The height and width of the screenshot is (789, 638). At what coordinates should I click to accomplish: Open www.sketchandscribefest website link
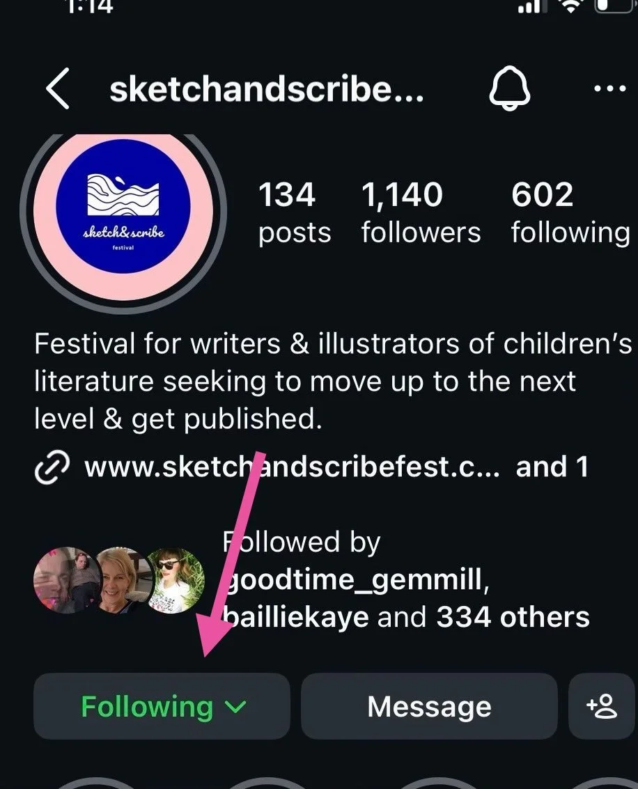[292, 467]
